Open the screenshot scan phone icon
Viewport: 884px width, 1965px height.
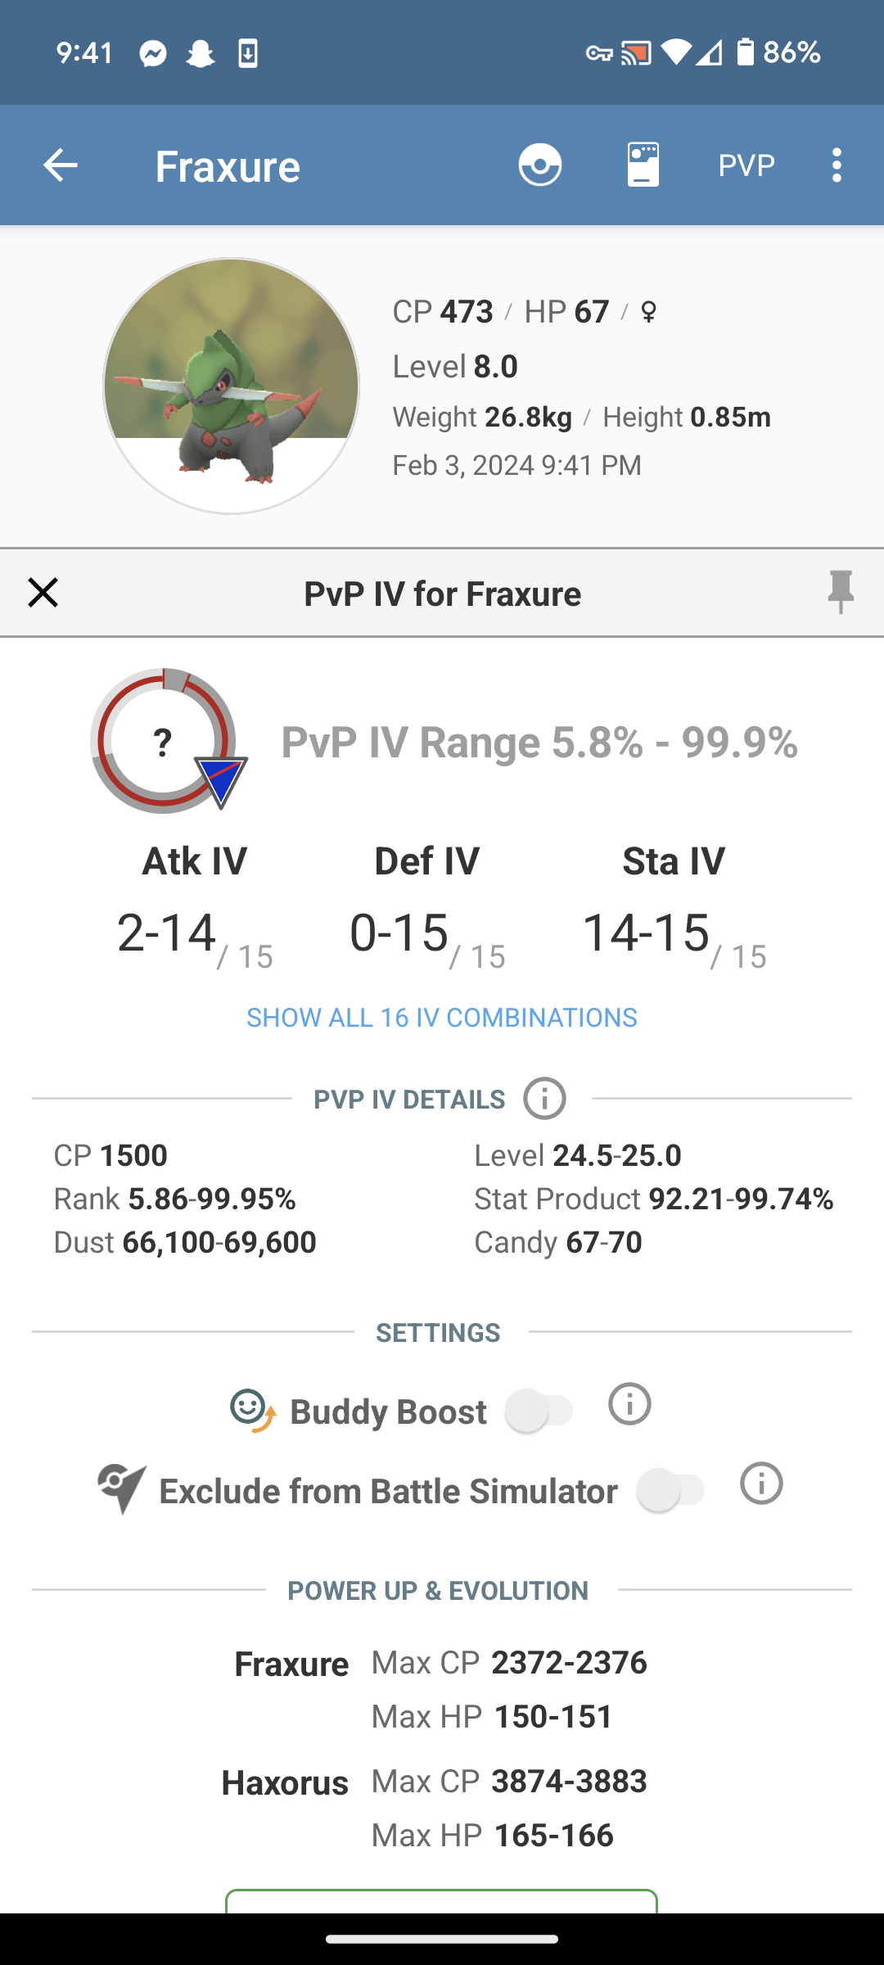tap(643, 165)
